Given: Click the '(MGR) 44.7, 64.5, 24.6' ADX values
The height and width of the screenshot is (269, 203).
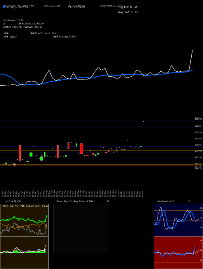Looking at the screenshot, I should tap(43, 33).
